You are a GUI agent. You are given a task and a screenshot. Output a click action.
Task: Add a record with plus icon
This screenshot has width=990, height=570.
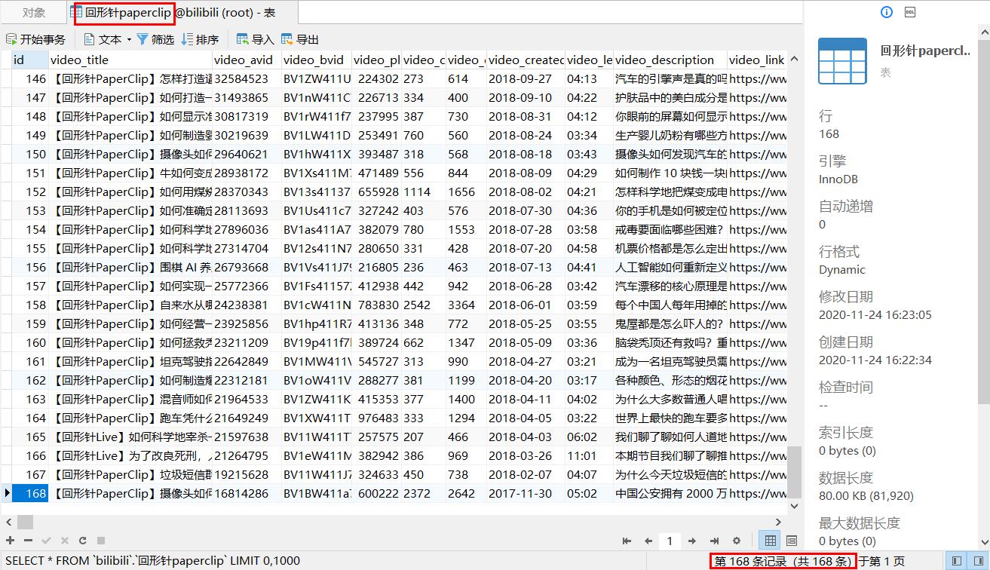[10, 541]
